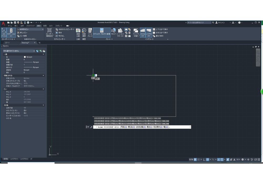Click the ナビゲーション バー ribbon button

11,33
